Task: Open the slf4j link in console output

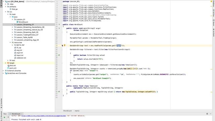Action: click(44, 116)
